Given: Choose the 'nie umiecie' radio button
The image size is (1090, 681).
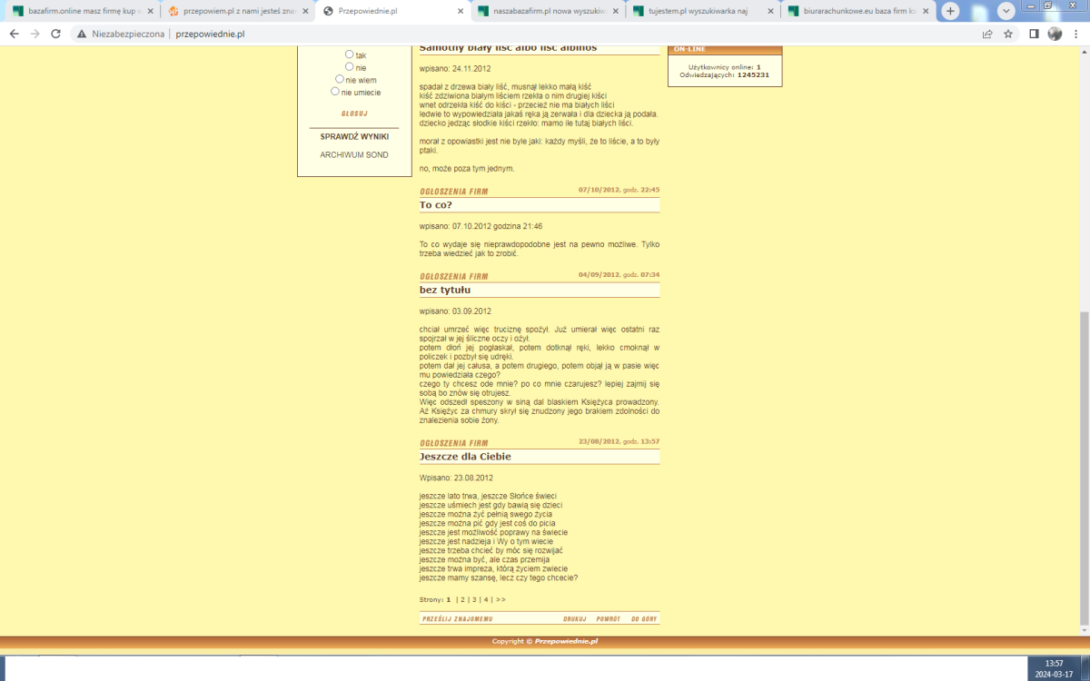Looking at the screenshot, I should point(335,91).
